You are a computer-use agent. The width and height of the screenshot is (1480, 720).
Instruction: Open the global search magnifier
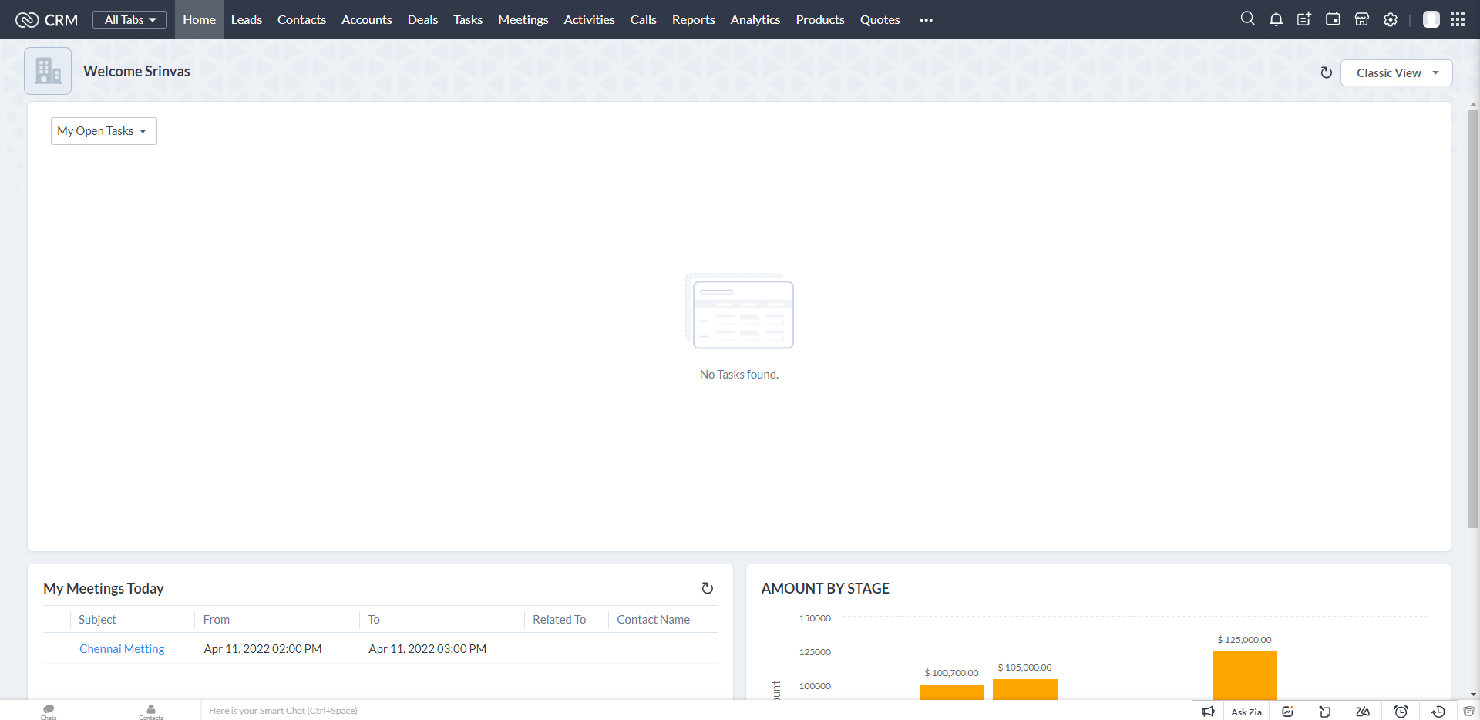tap(1248, 19)
